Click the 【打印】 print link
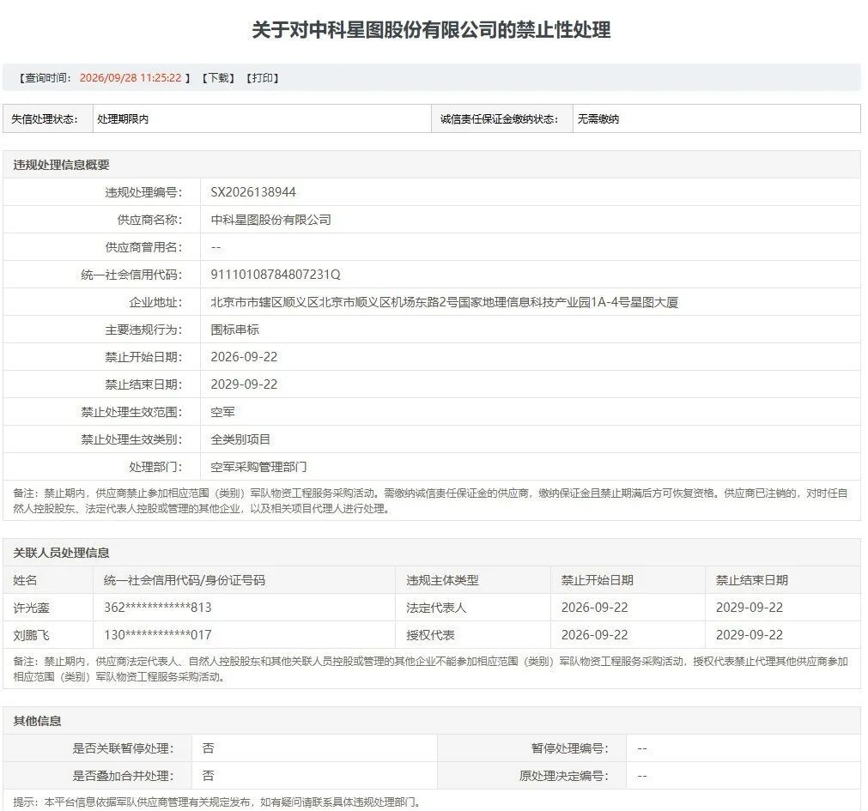The height and width of the screenshot is (811, 868). click(263, 78)
